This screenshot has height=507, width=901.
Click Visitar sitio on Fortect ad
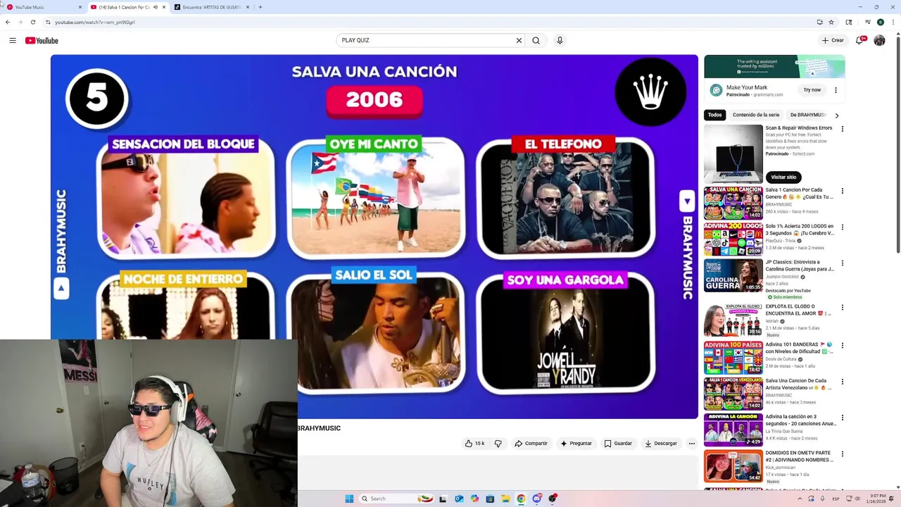point(783,177)
